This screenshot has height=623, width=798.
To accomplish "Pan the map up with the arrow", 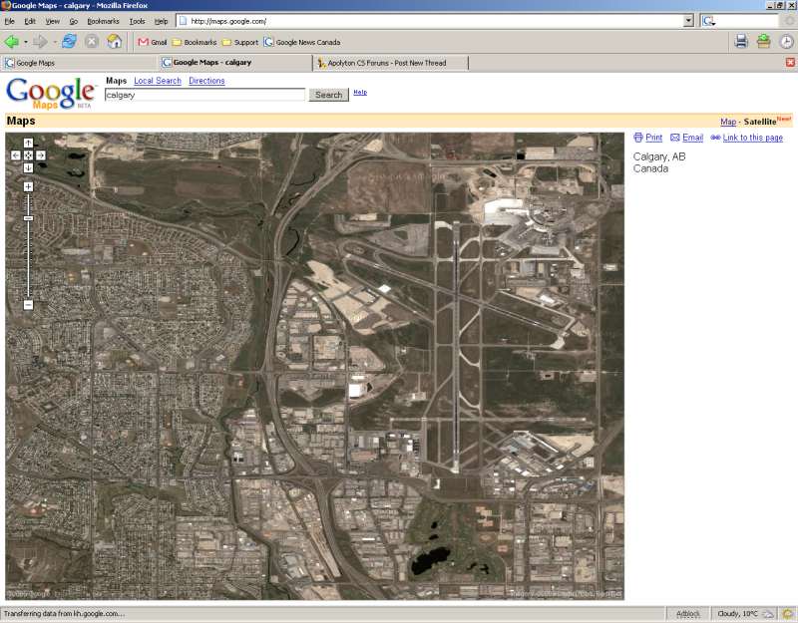I will 28,144.
